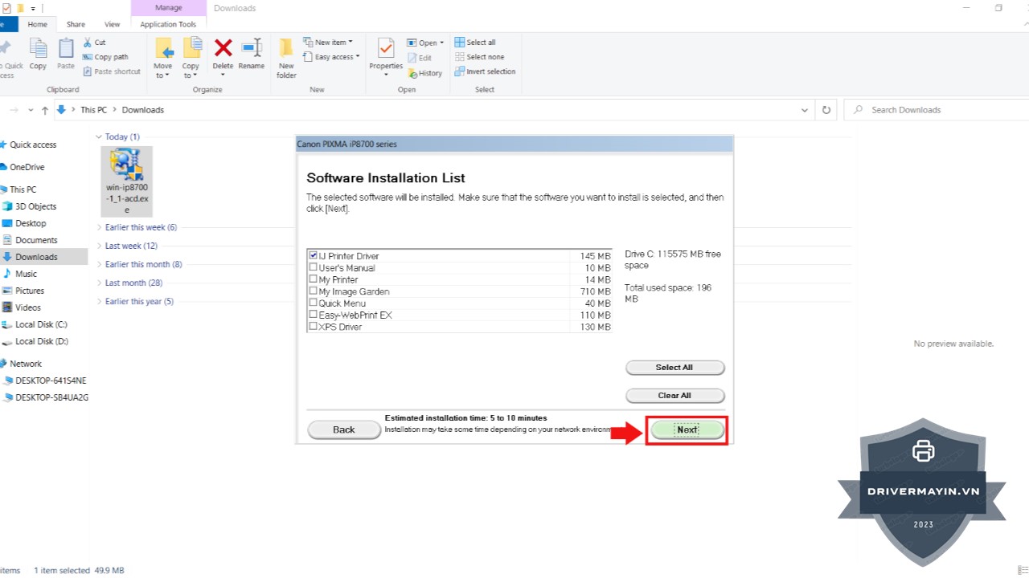Open the Share ribbon tab
This screenshot has width=1029, height=578.
pos(76,25)
